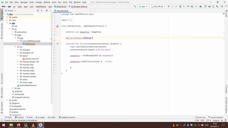The width and height of the screenshot is (228, 128).
Task: Open the Build tool window
Action: [x=30, y=117]
